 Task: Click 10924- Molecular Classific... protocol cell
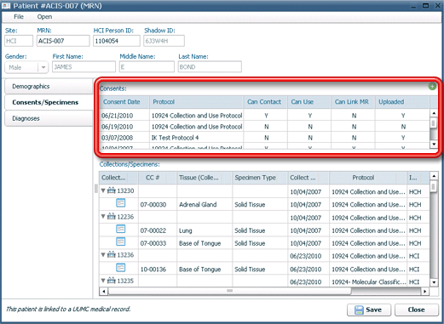click(x=368, y=282)
